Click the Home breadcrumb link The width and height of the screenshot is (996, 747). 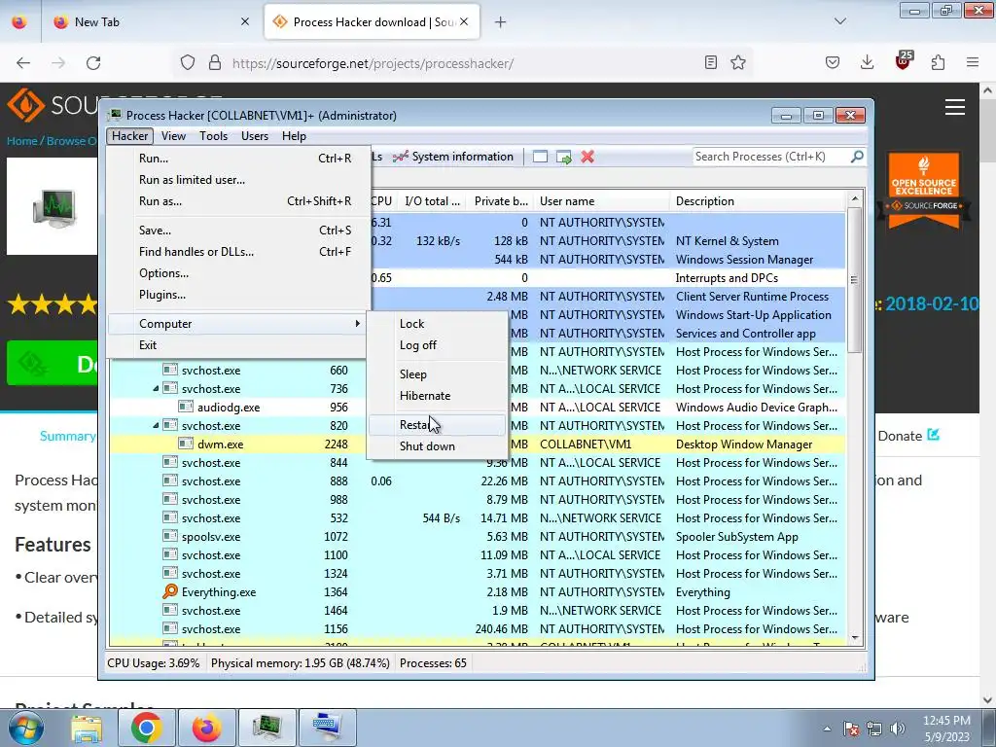(22, 141)
